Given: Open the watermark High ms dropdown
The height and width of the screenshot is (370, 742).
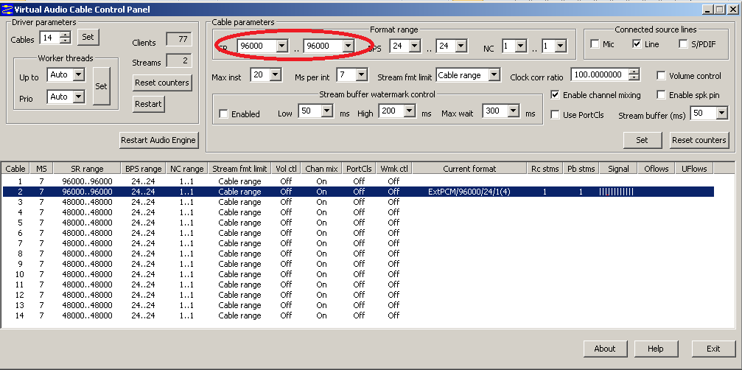Looking at the screenshot, I should coord(410,111).
